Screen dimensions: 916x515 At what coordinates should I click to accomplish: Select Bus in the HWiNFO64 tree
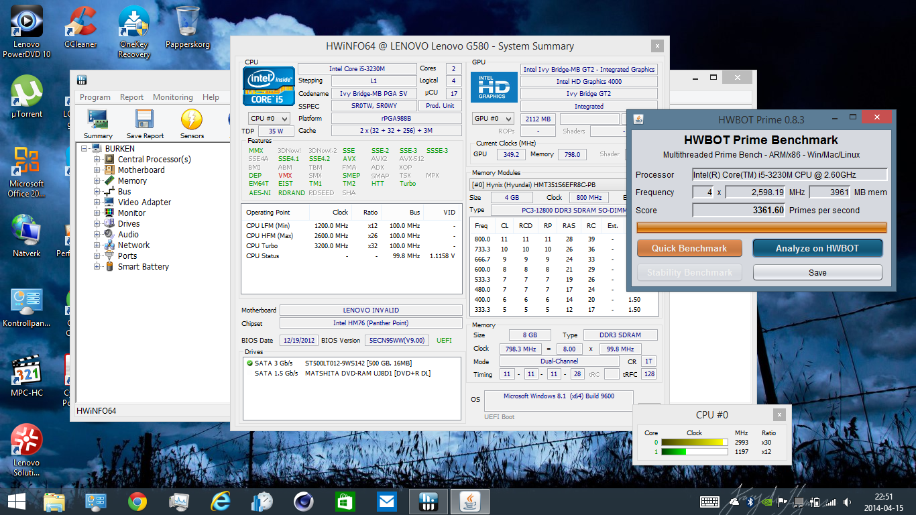124,192
